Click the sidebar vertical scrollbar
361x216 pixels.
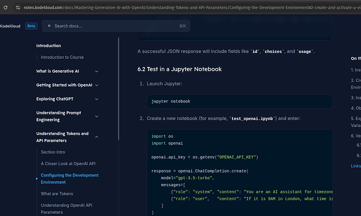(x=119, y=89)
